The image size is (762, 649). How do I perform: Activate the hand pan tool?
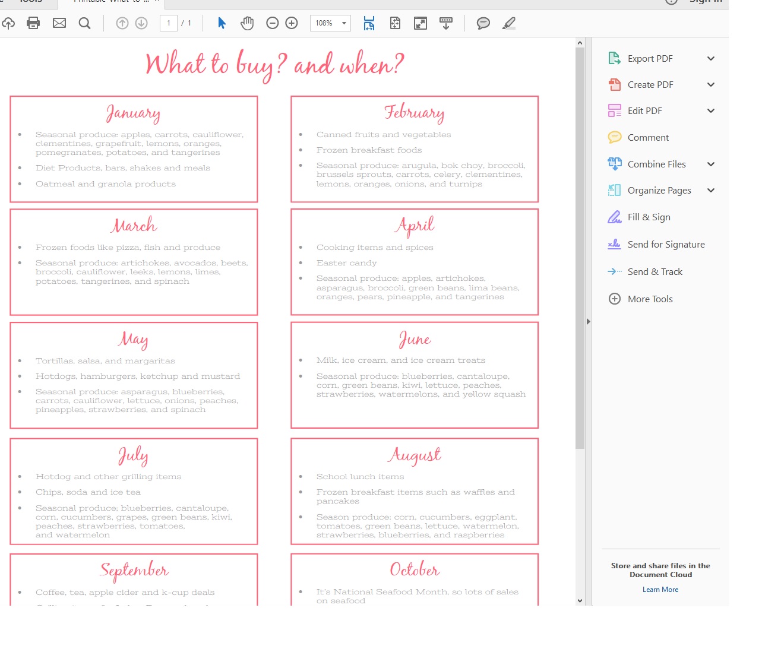[x=247, y=23]
